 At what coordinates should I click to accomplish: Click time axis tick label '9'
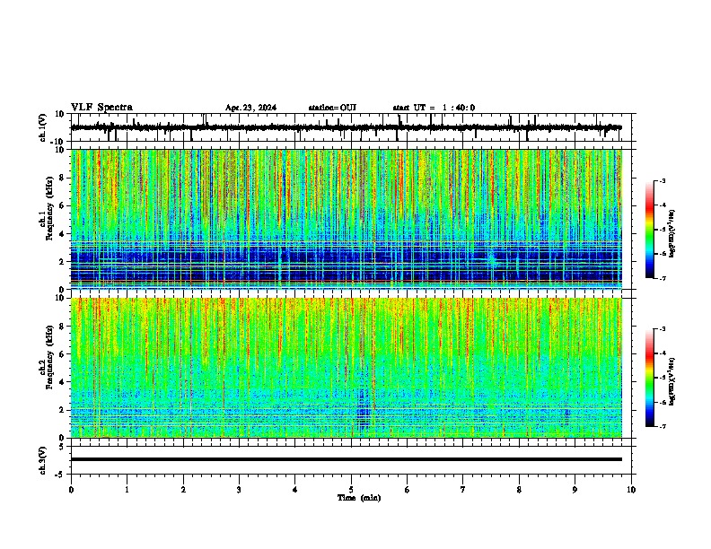tap(575, 490)
